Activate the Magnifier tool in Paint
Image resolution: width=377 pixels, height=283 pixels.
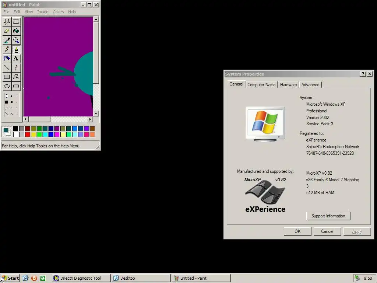(x=16, y=40)
